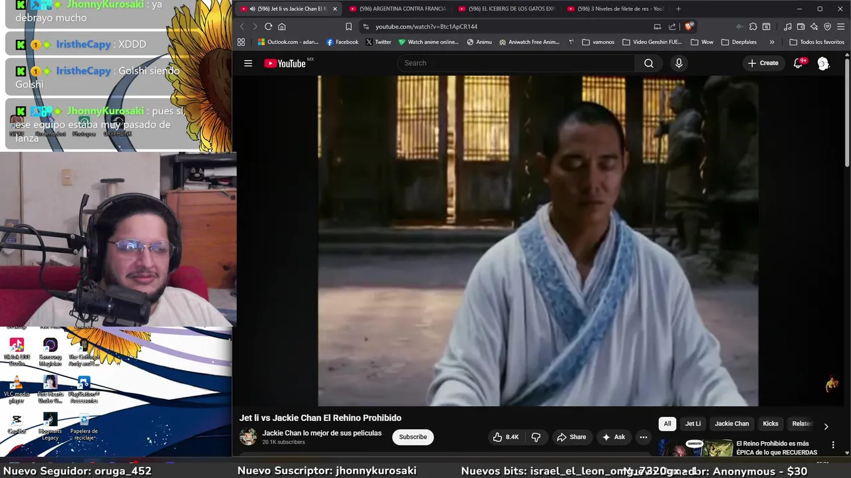Open the channel avatar next to title
Viewport: 851px width, 478px height.
click(x=248, y=437)
